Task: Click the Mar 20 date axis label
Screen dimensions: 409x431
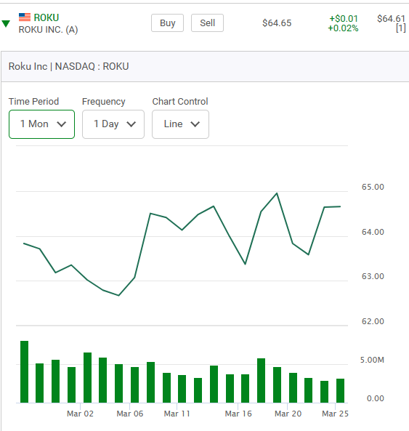Action: click(x=288, y=414)
